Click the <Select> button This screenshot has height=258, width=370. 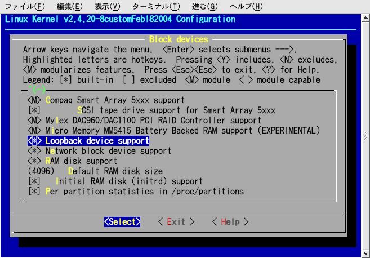coord(122,221)
